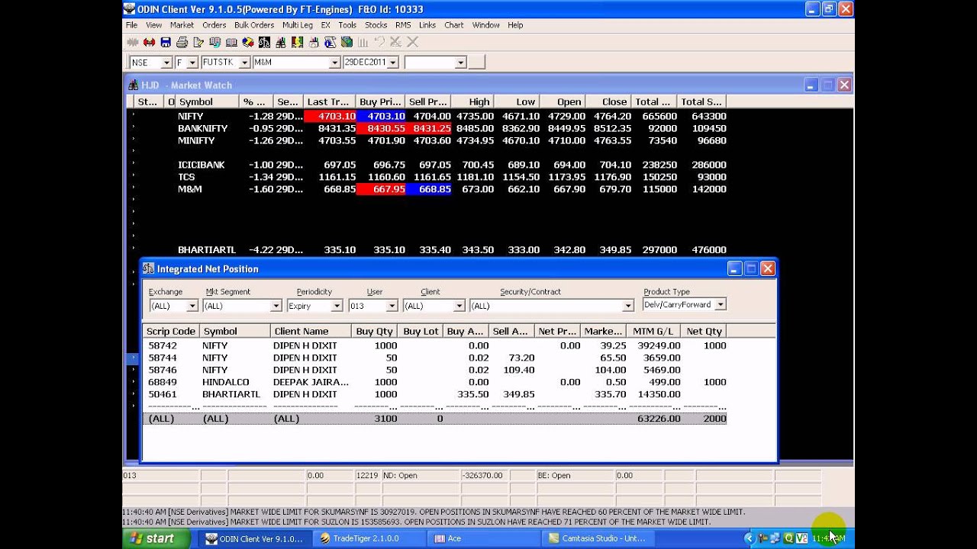Click the red arrows toolbar icon
Viewport: 977px width, 549px height.
point(149,43)
